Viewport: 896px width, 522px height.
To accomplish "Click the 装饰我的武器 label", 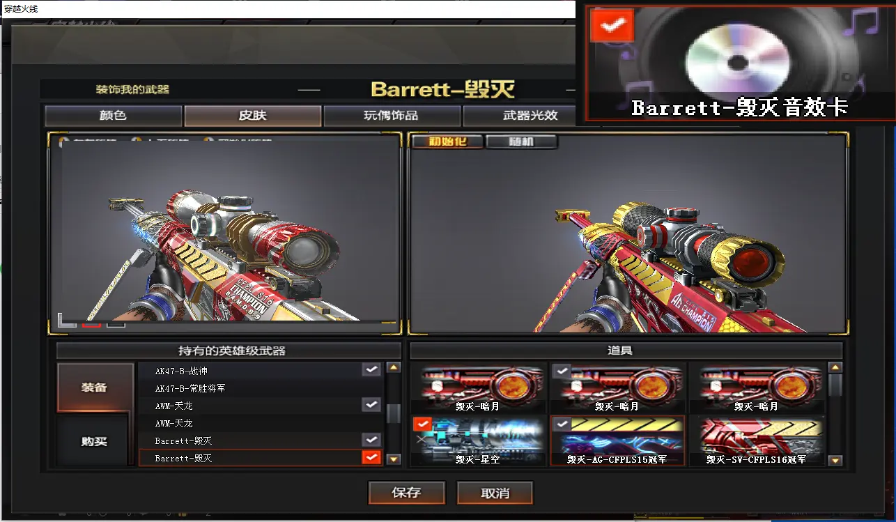I will coord(132,89).
